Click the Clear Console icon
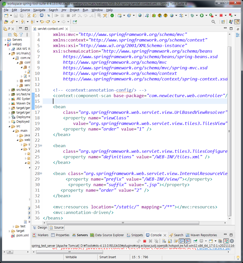Screen dimensions: 243x263 (164, 241)
